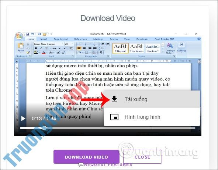Click the Multilevel list icon in Paragraph group
This screenshot has width=218, height=170.
[x=95, y=44]
